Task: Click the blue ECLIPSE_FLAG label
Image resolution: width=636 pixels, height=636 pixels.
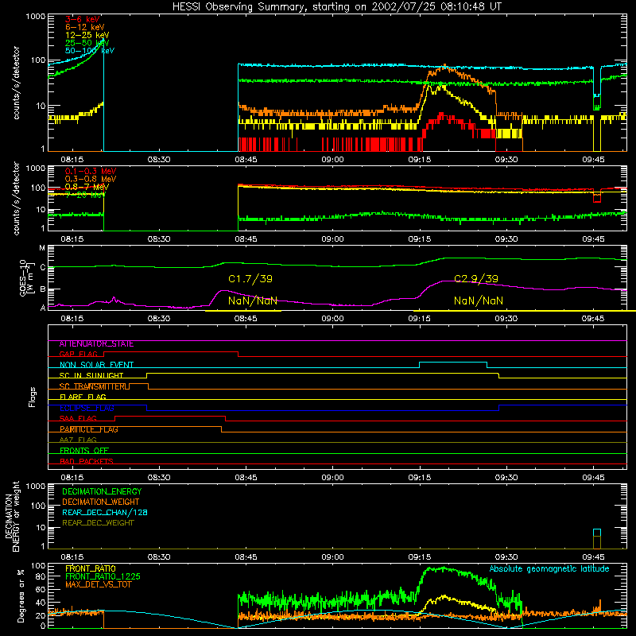Action: (87, 408)
